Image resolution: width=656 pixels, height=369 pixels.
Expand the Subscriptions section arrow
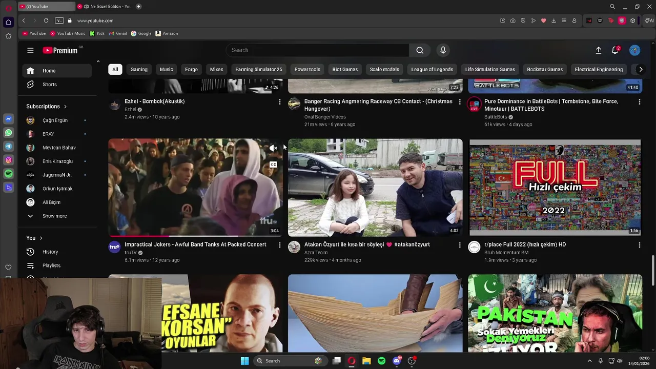[x=65, y=107]
